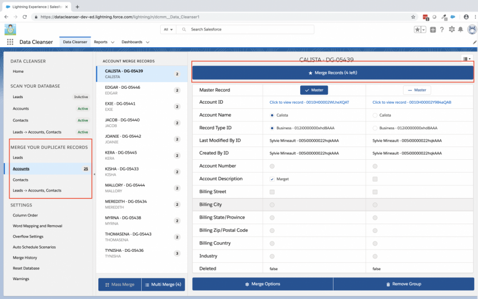Open Accounts under Scan Your Database
Image resolution: width=478 pixels, height=299 pixels.
point(21,109)
